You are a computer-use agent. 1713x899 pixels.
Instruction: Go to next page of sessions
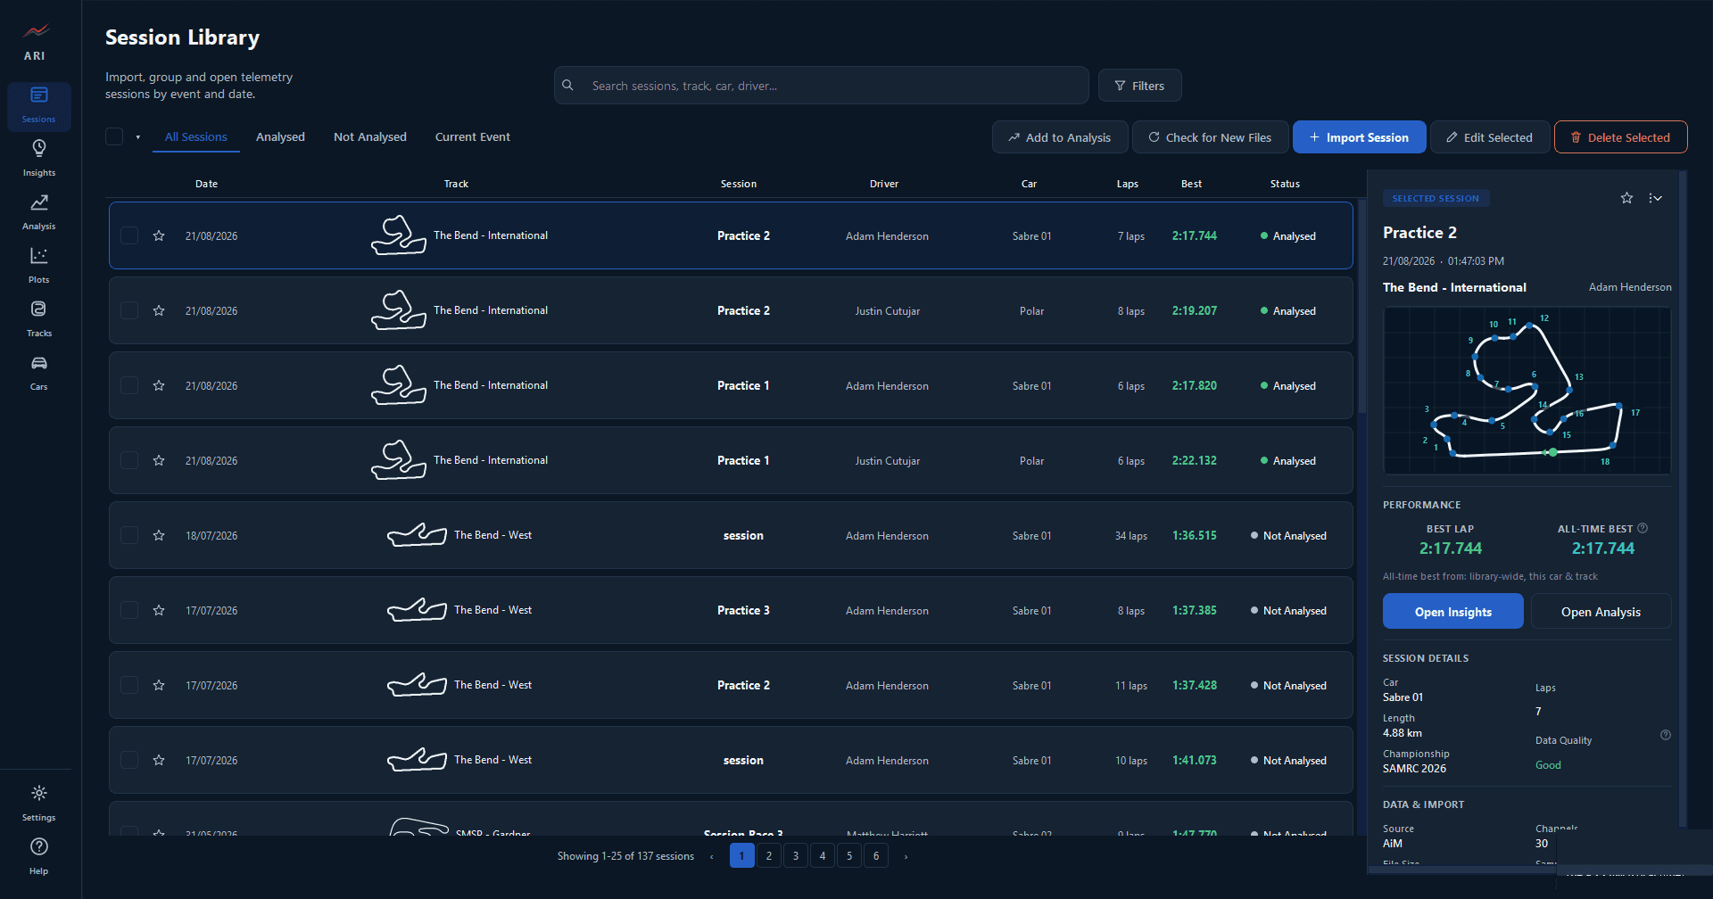pyautogui.click(x=906, y=856)
